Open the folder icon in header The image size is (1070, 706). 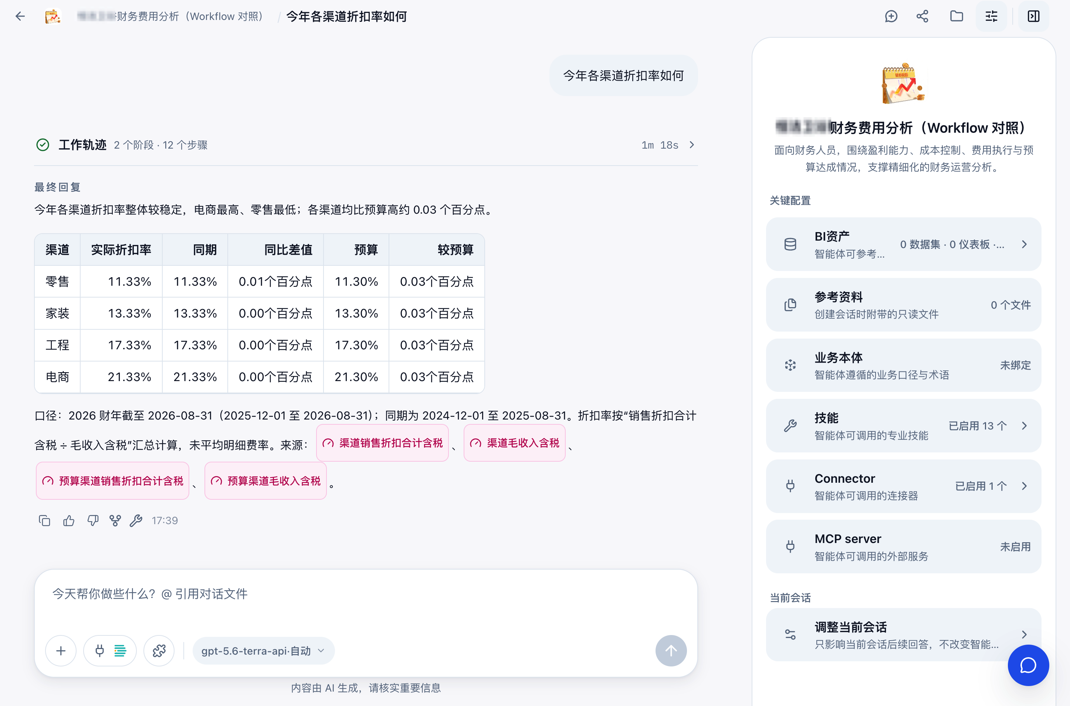click(x=956, y=17)
